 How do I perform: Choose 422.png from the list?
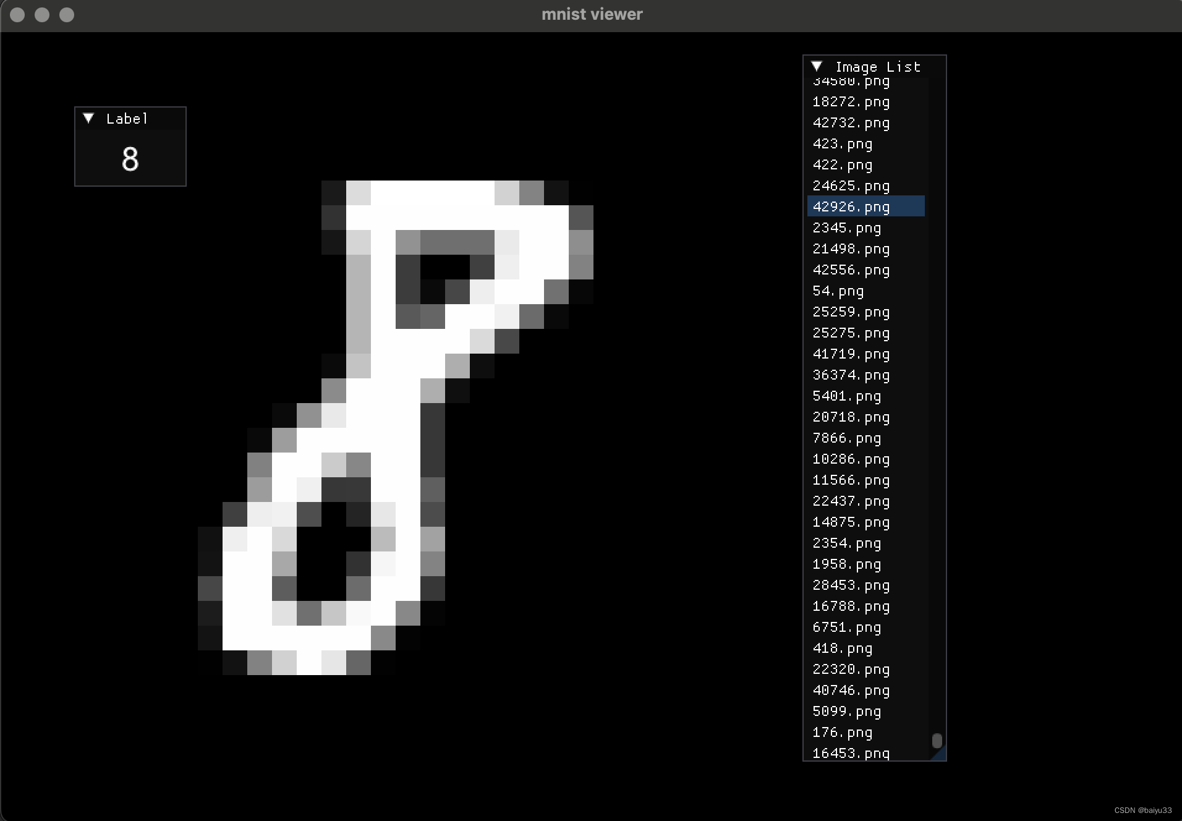pyautogui.click(x=866, y=164)
